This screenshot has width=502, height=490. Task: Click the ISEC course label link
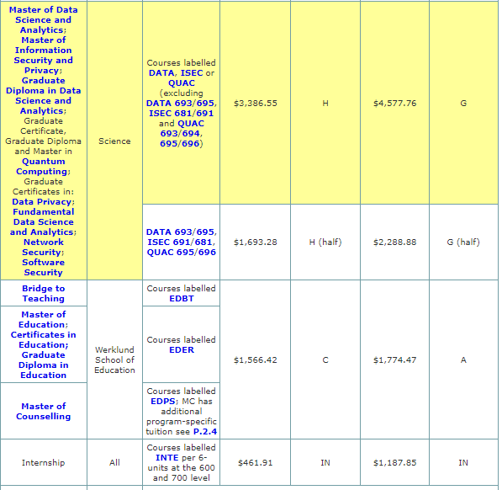pyautogui.click(x=192, y=73)
